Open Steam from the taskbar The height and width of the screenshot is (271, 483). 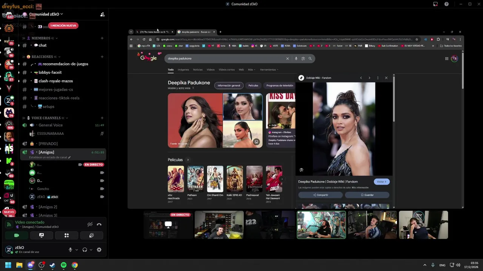click(52, 265)
